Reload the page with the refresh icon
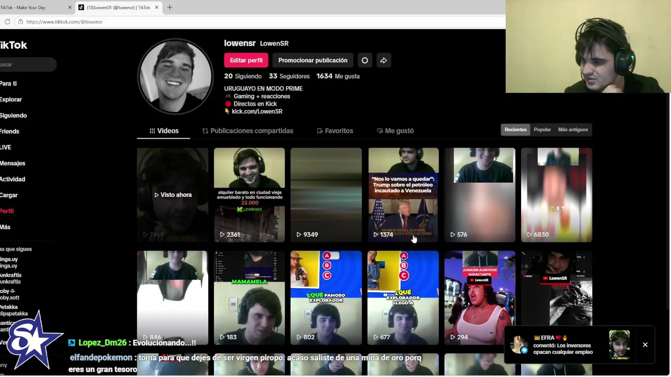671x377 pixels. tap(7, 21)
